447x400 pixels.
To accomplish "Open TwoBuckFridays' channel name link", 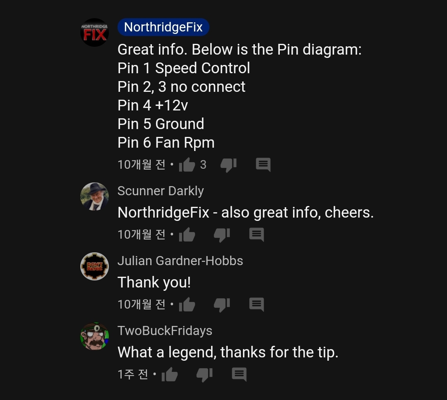I will 165,331.
